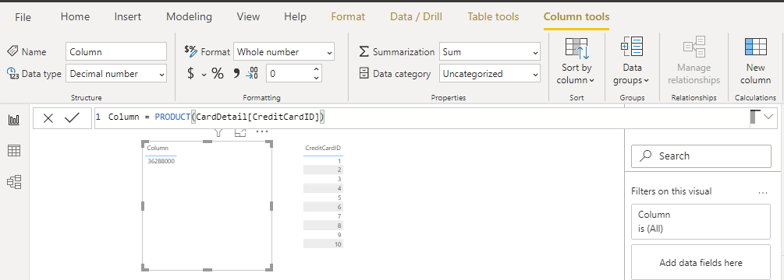Click the Data type icon
784x280 pixels.
pyautogui.click(x=13, y=74)
